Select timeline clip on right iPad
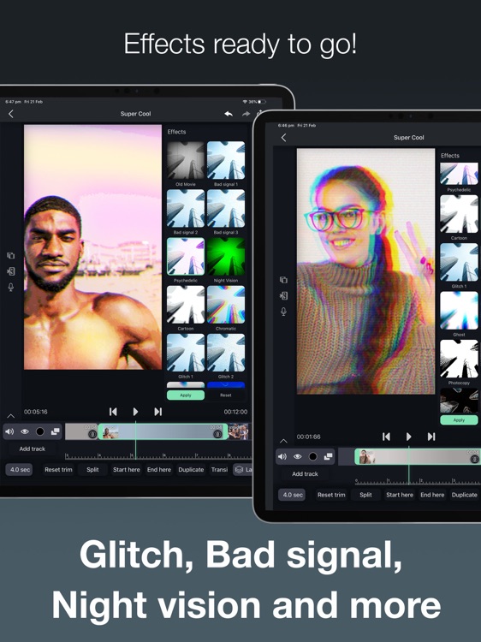The image size is (481, 642). click(418, 456)
